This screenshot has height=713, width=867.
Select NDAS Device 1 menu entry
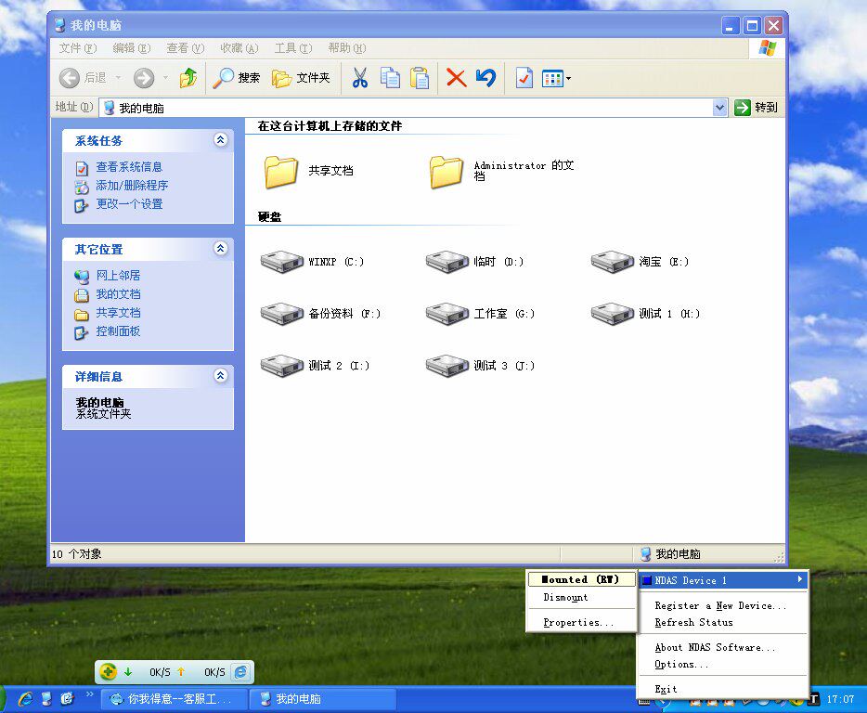723,580
